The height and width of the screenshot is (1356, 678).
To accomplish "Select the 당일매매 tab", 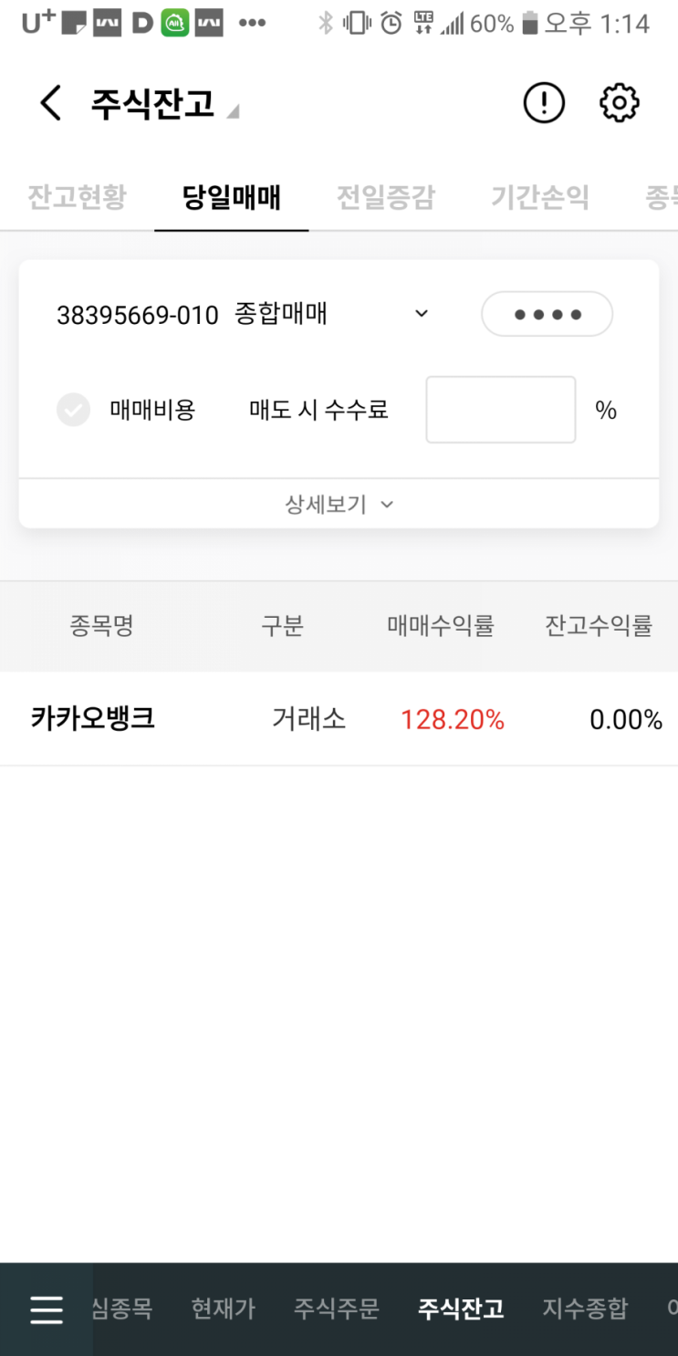I will (x=232, y=197).
